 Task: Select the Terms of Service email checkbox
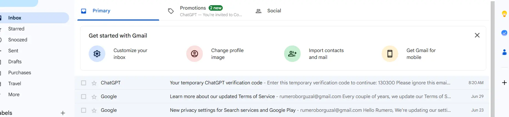[x=83, y=96]
